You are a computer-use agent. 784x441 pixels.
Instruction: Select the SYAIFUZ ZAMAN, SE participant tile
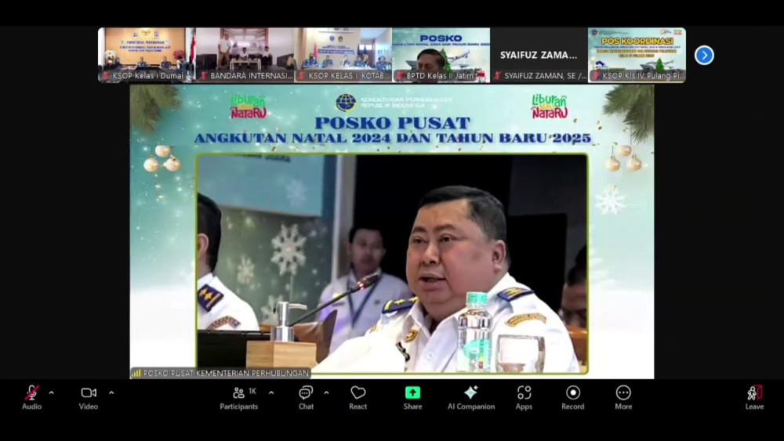pyautogui.click(x=539, y=54)
